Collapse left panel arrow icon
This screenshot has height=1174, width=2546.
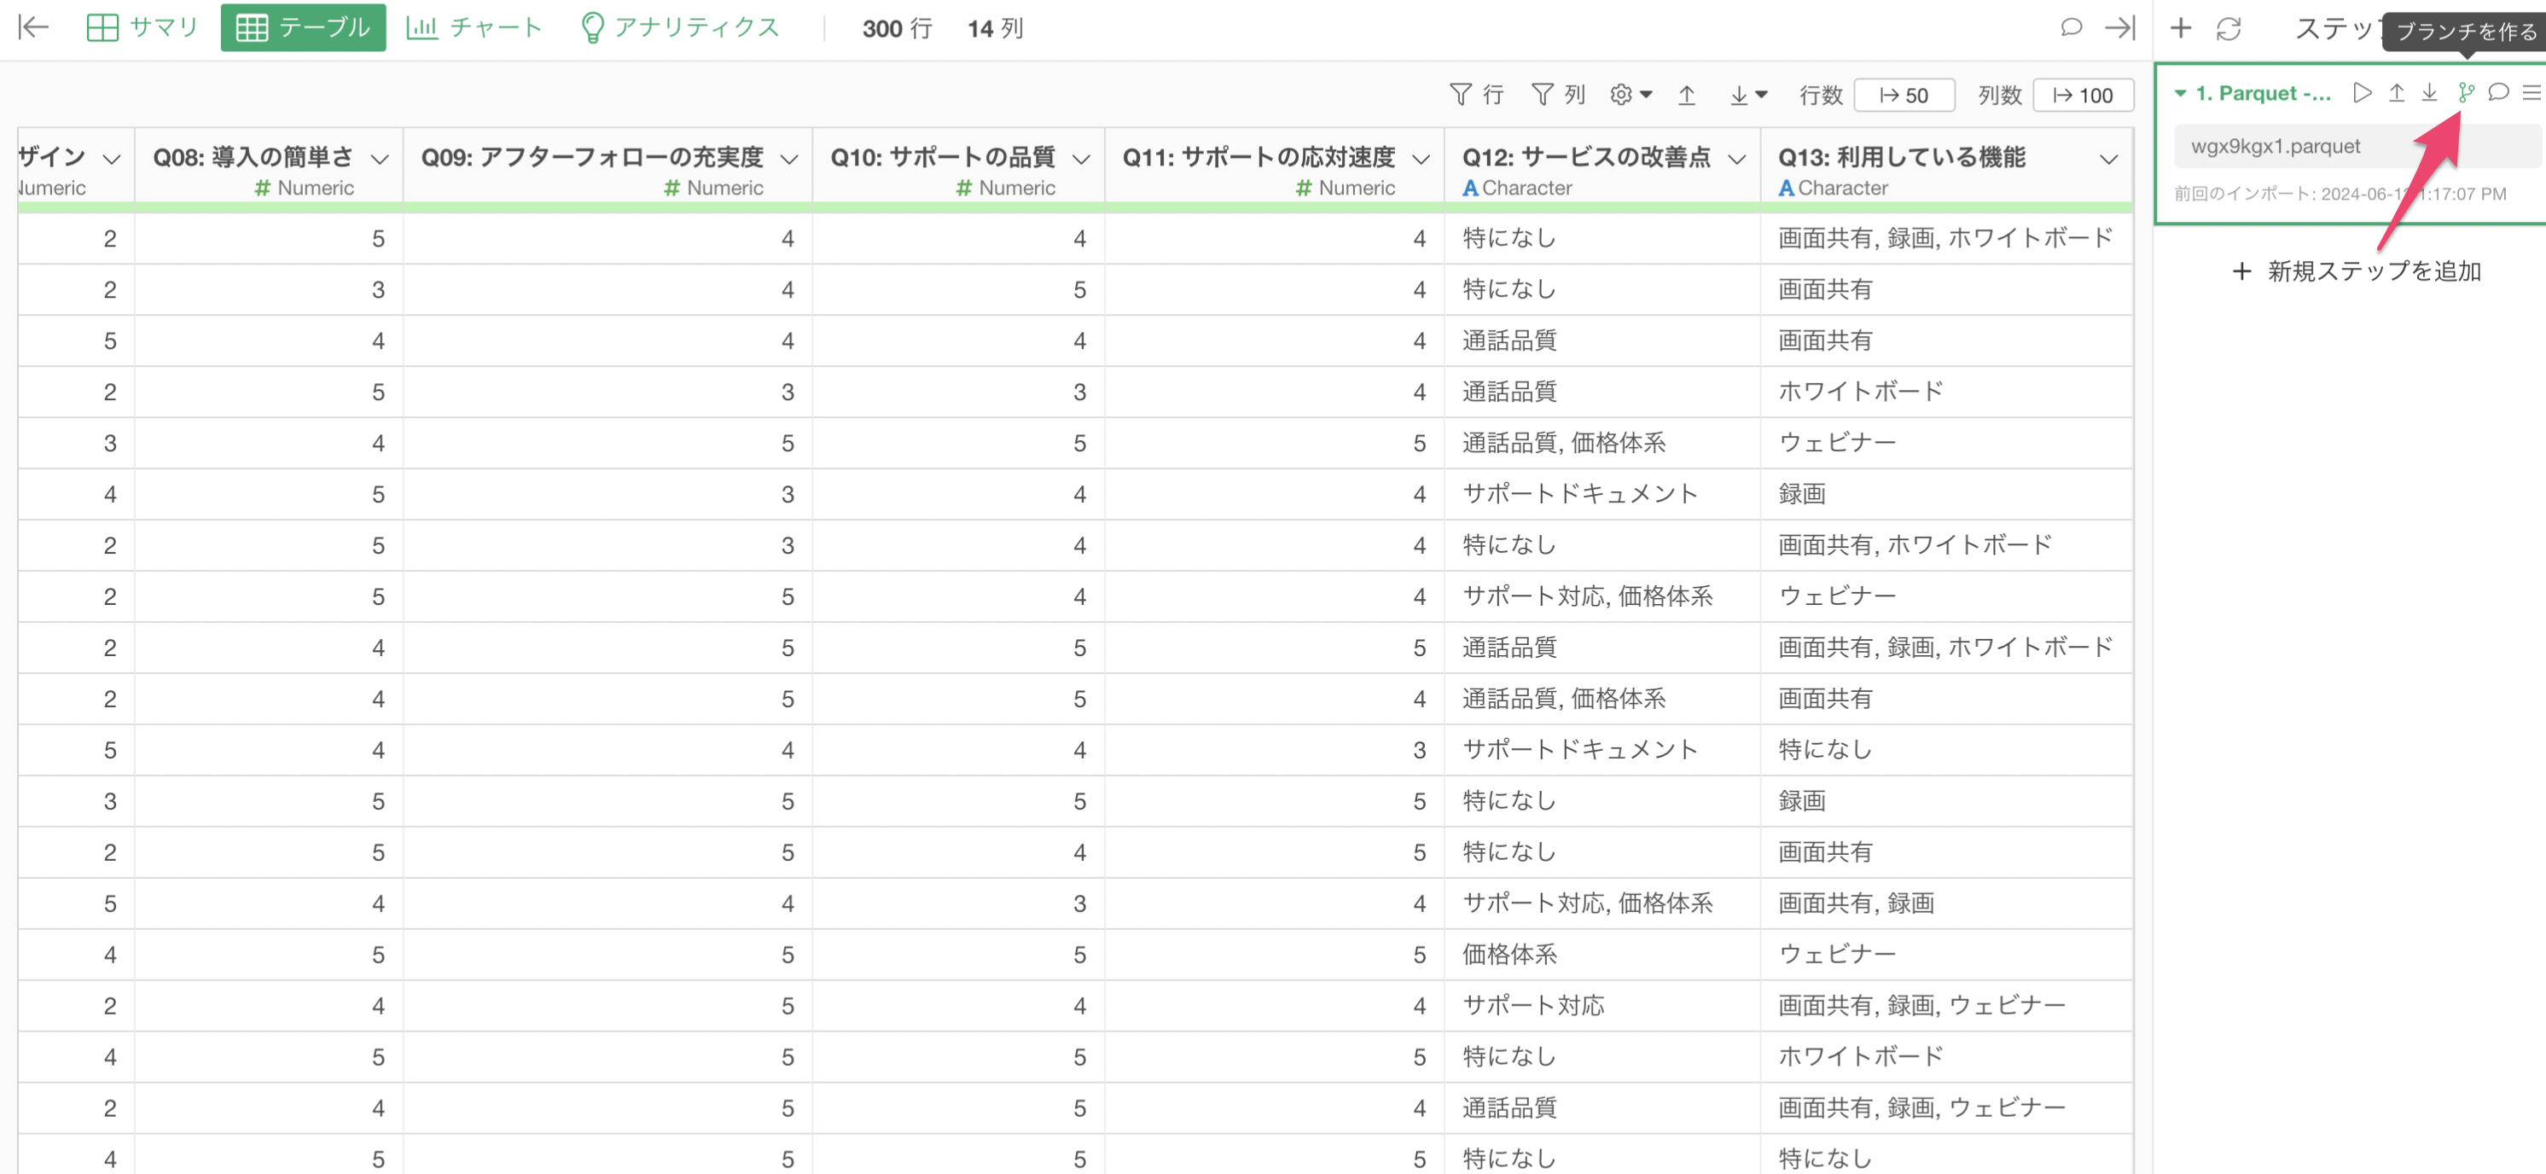(x=33, y=27)
